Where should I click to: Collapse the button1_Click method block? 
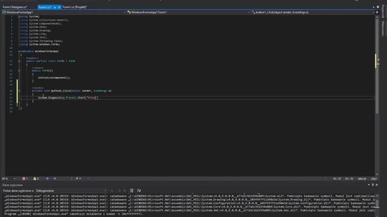(19, 91)
